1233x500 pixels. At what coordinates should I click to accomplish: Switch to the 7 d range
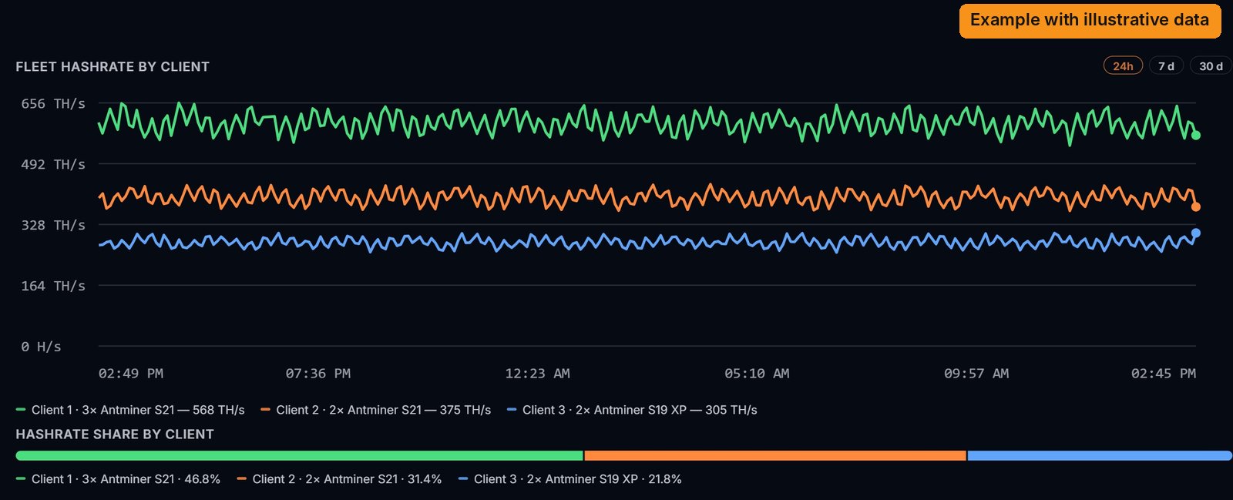tap(1166, 66)
